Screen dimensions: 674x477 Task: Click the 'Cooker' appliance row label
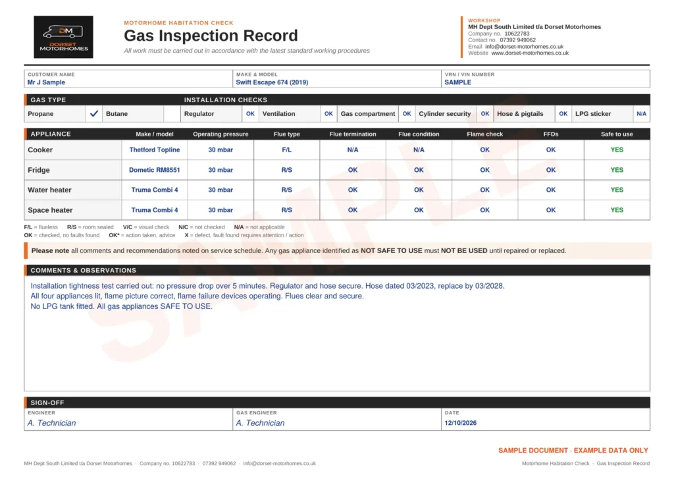click(x=40, y=150)
